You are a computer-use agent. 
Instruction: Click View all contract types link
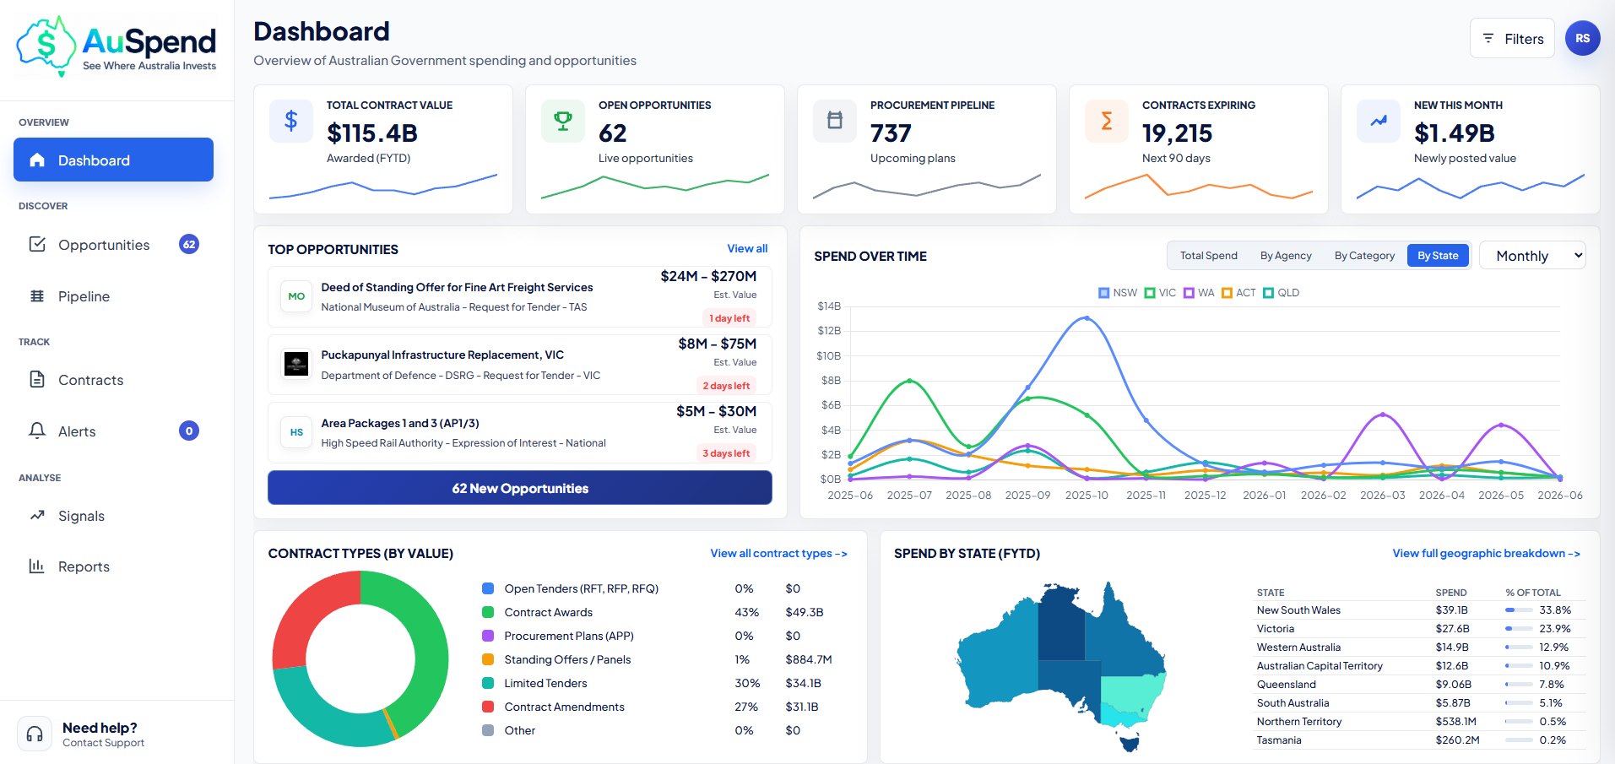pyautogui.click(x=778, y=553)
